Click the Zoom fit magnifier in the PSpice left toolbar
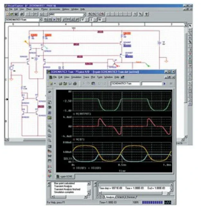This screenshot has width=201, height=213. [x=49, y=140]
